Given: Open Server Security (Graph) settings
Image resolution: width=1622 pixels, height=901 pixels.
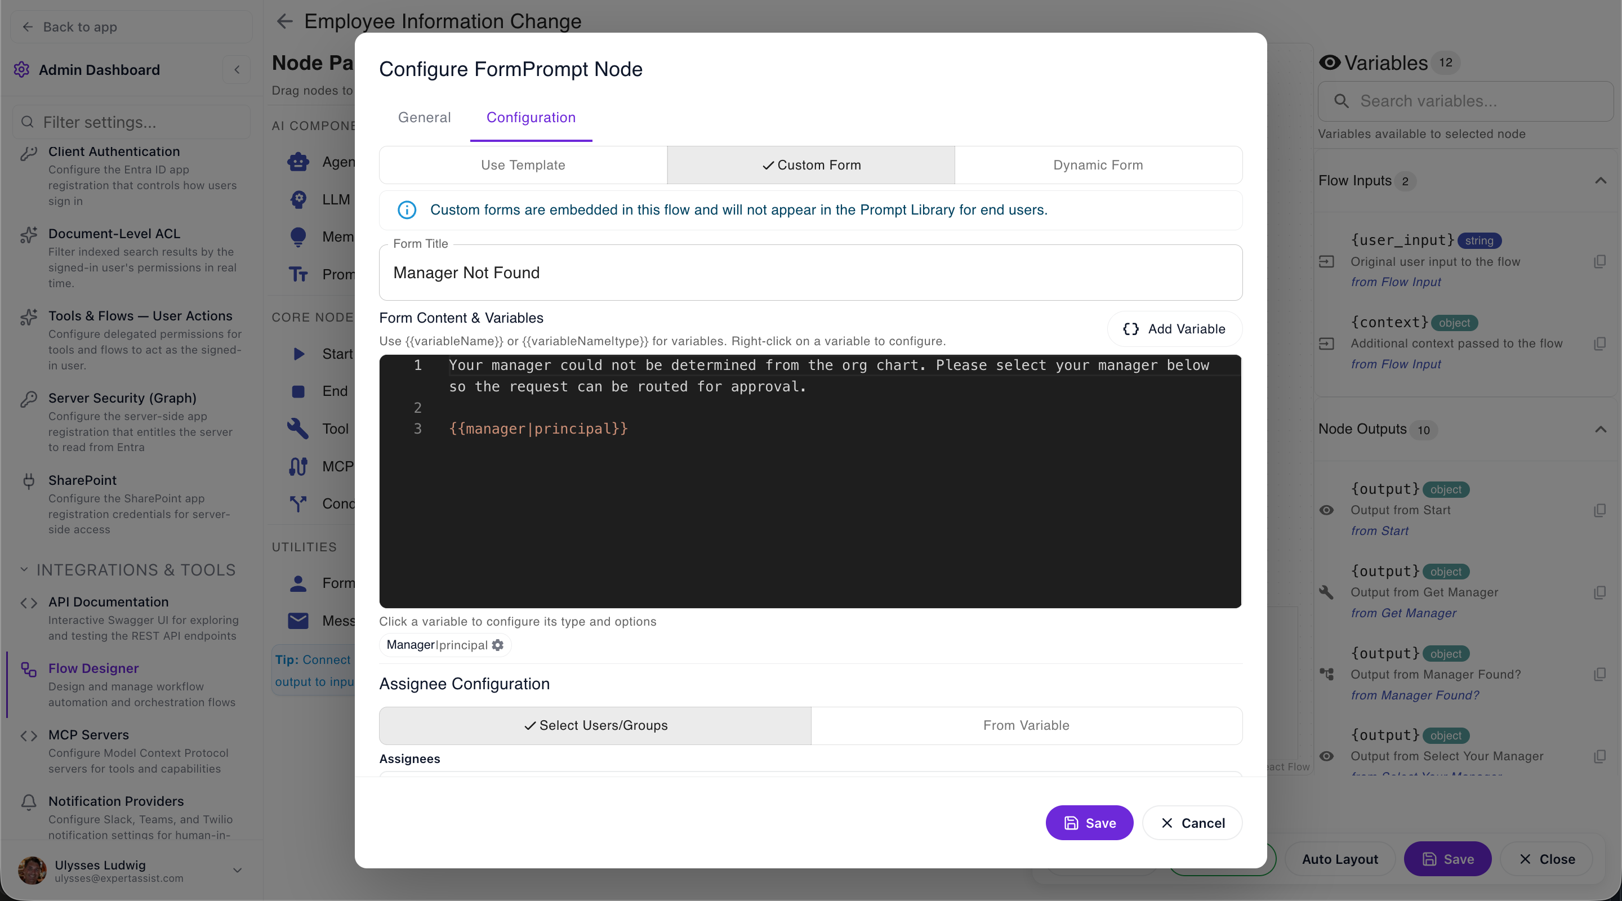Looking at the screenshot, I should pos(131,422).
